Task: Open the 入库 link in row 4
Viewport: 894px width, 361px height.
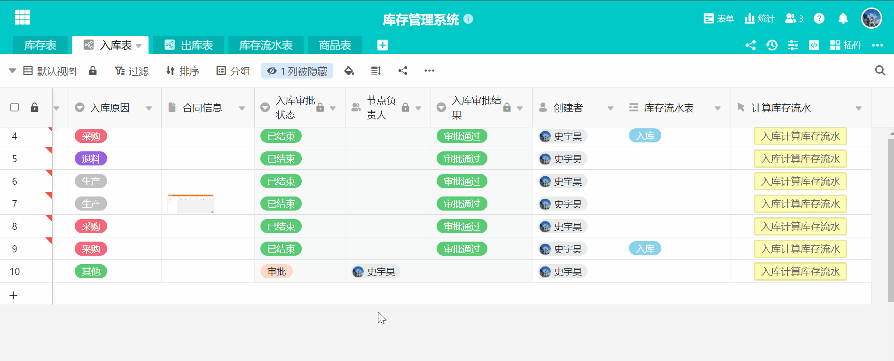Action: 645,136
